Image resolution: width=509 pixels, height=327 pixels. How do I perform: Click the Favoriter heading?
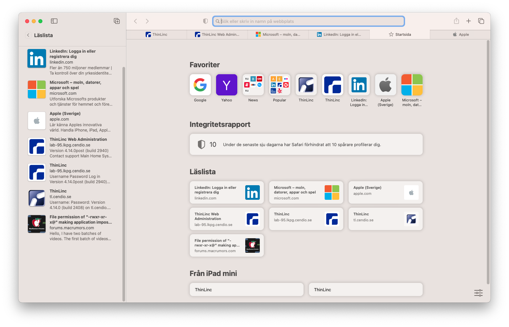pos(205,65)
